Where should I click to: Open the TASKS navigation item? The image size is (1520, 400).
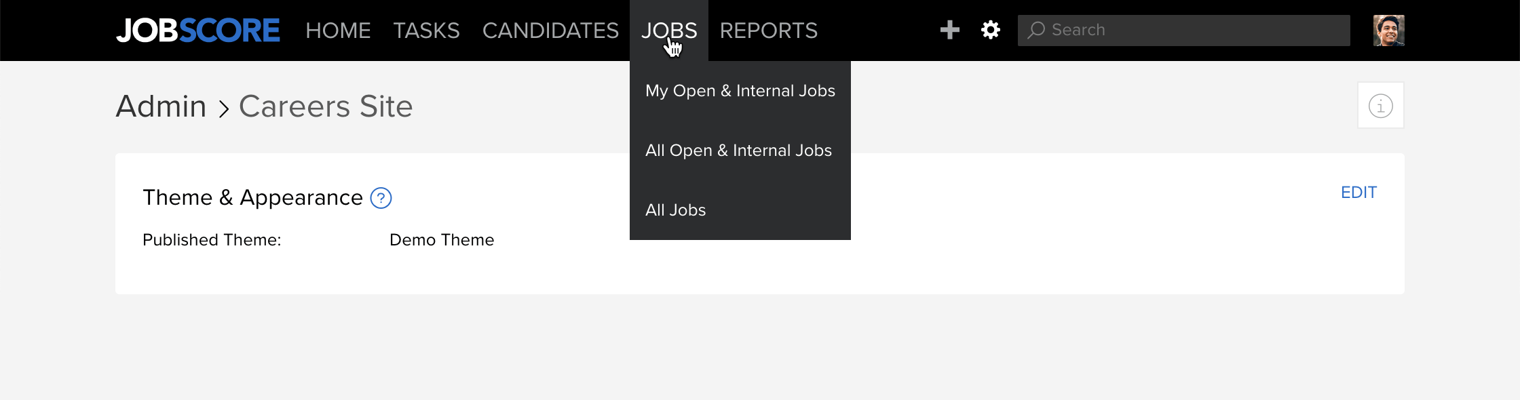pyautogui.click(x=427, y=31)
